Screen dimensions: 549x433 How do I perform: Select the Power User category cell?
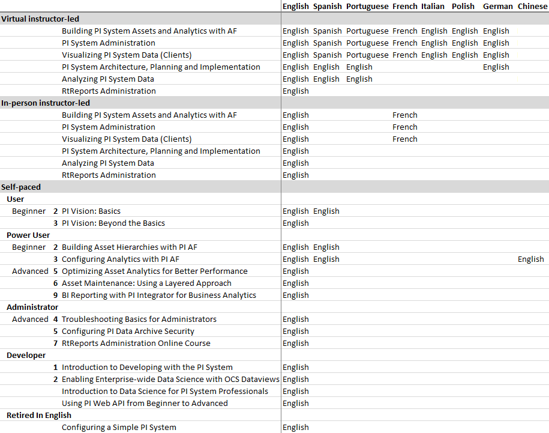[x=28, y=235]
